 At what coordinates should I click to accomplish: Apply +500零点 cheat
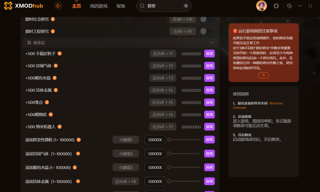pos(209,102)
